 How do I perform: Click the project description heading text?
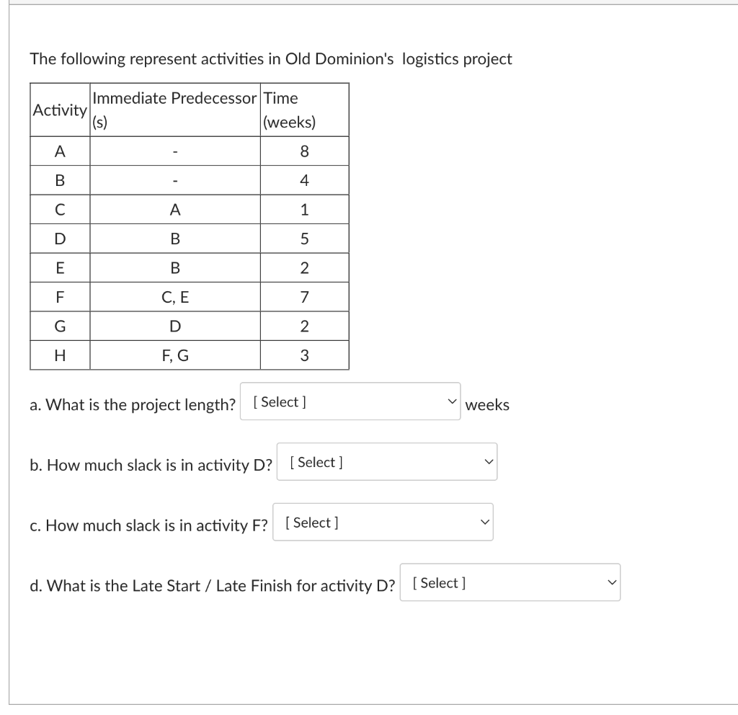pyautogui.click(x=270, y=59)
